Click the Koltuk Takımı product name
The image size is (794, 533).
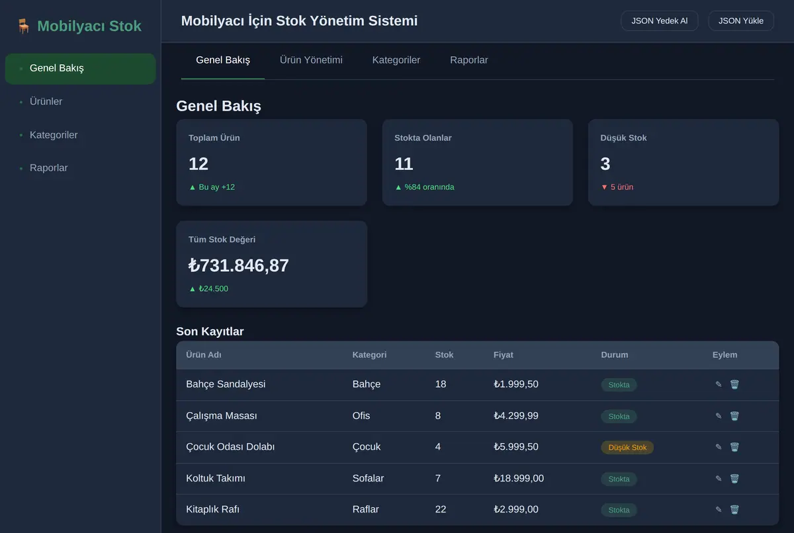(x=216, y=479)
